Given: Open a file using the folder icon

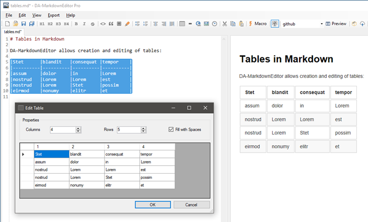Looking at the screenshot, I should (15, 24).
